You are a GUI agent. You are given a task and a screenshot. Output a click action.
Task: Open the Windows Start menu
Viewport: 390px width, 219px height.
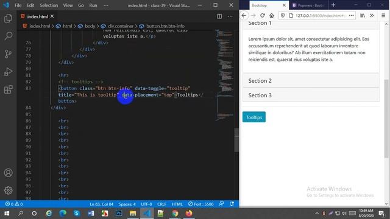(x=7, y=214)
